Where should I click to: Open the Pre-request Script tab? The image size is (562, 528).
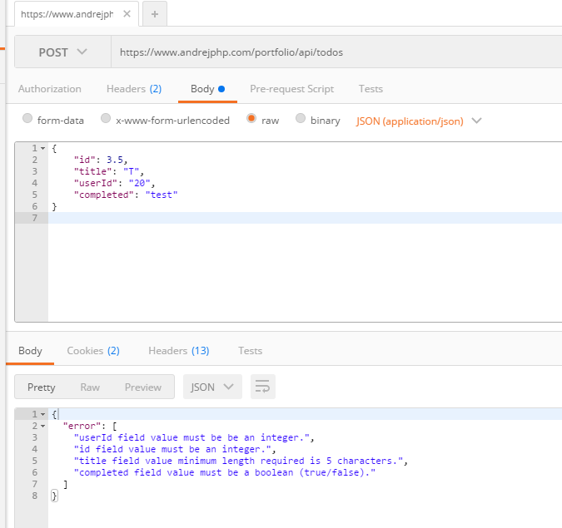291,89
